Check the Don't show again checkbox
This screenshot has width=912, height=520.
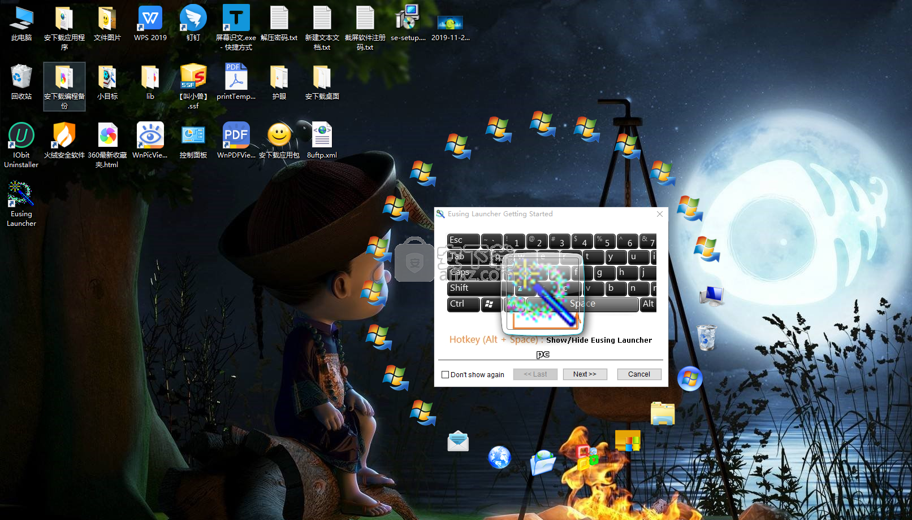coord(445,374)
